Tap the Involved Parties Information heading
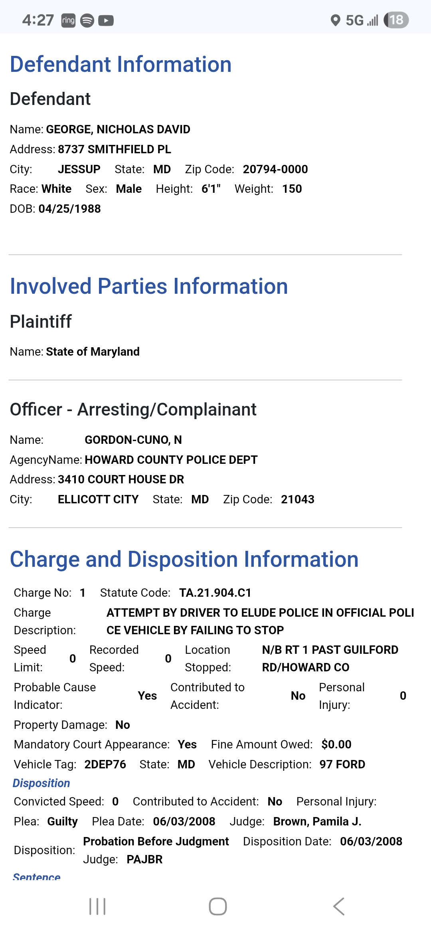The width and height of the screenshot is (431, 934). (x=149, y=286)
